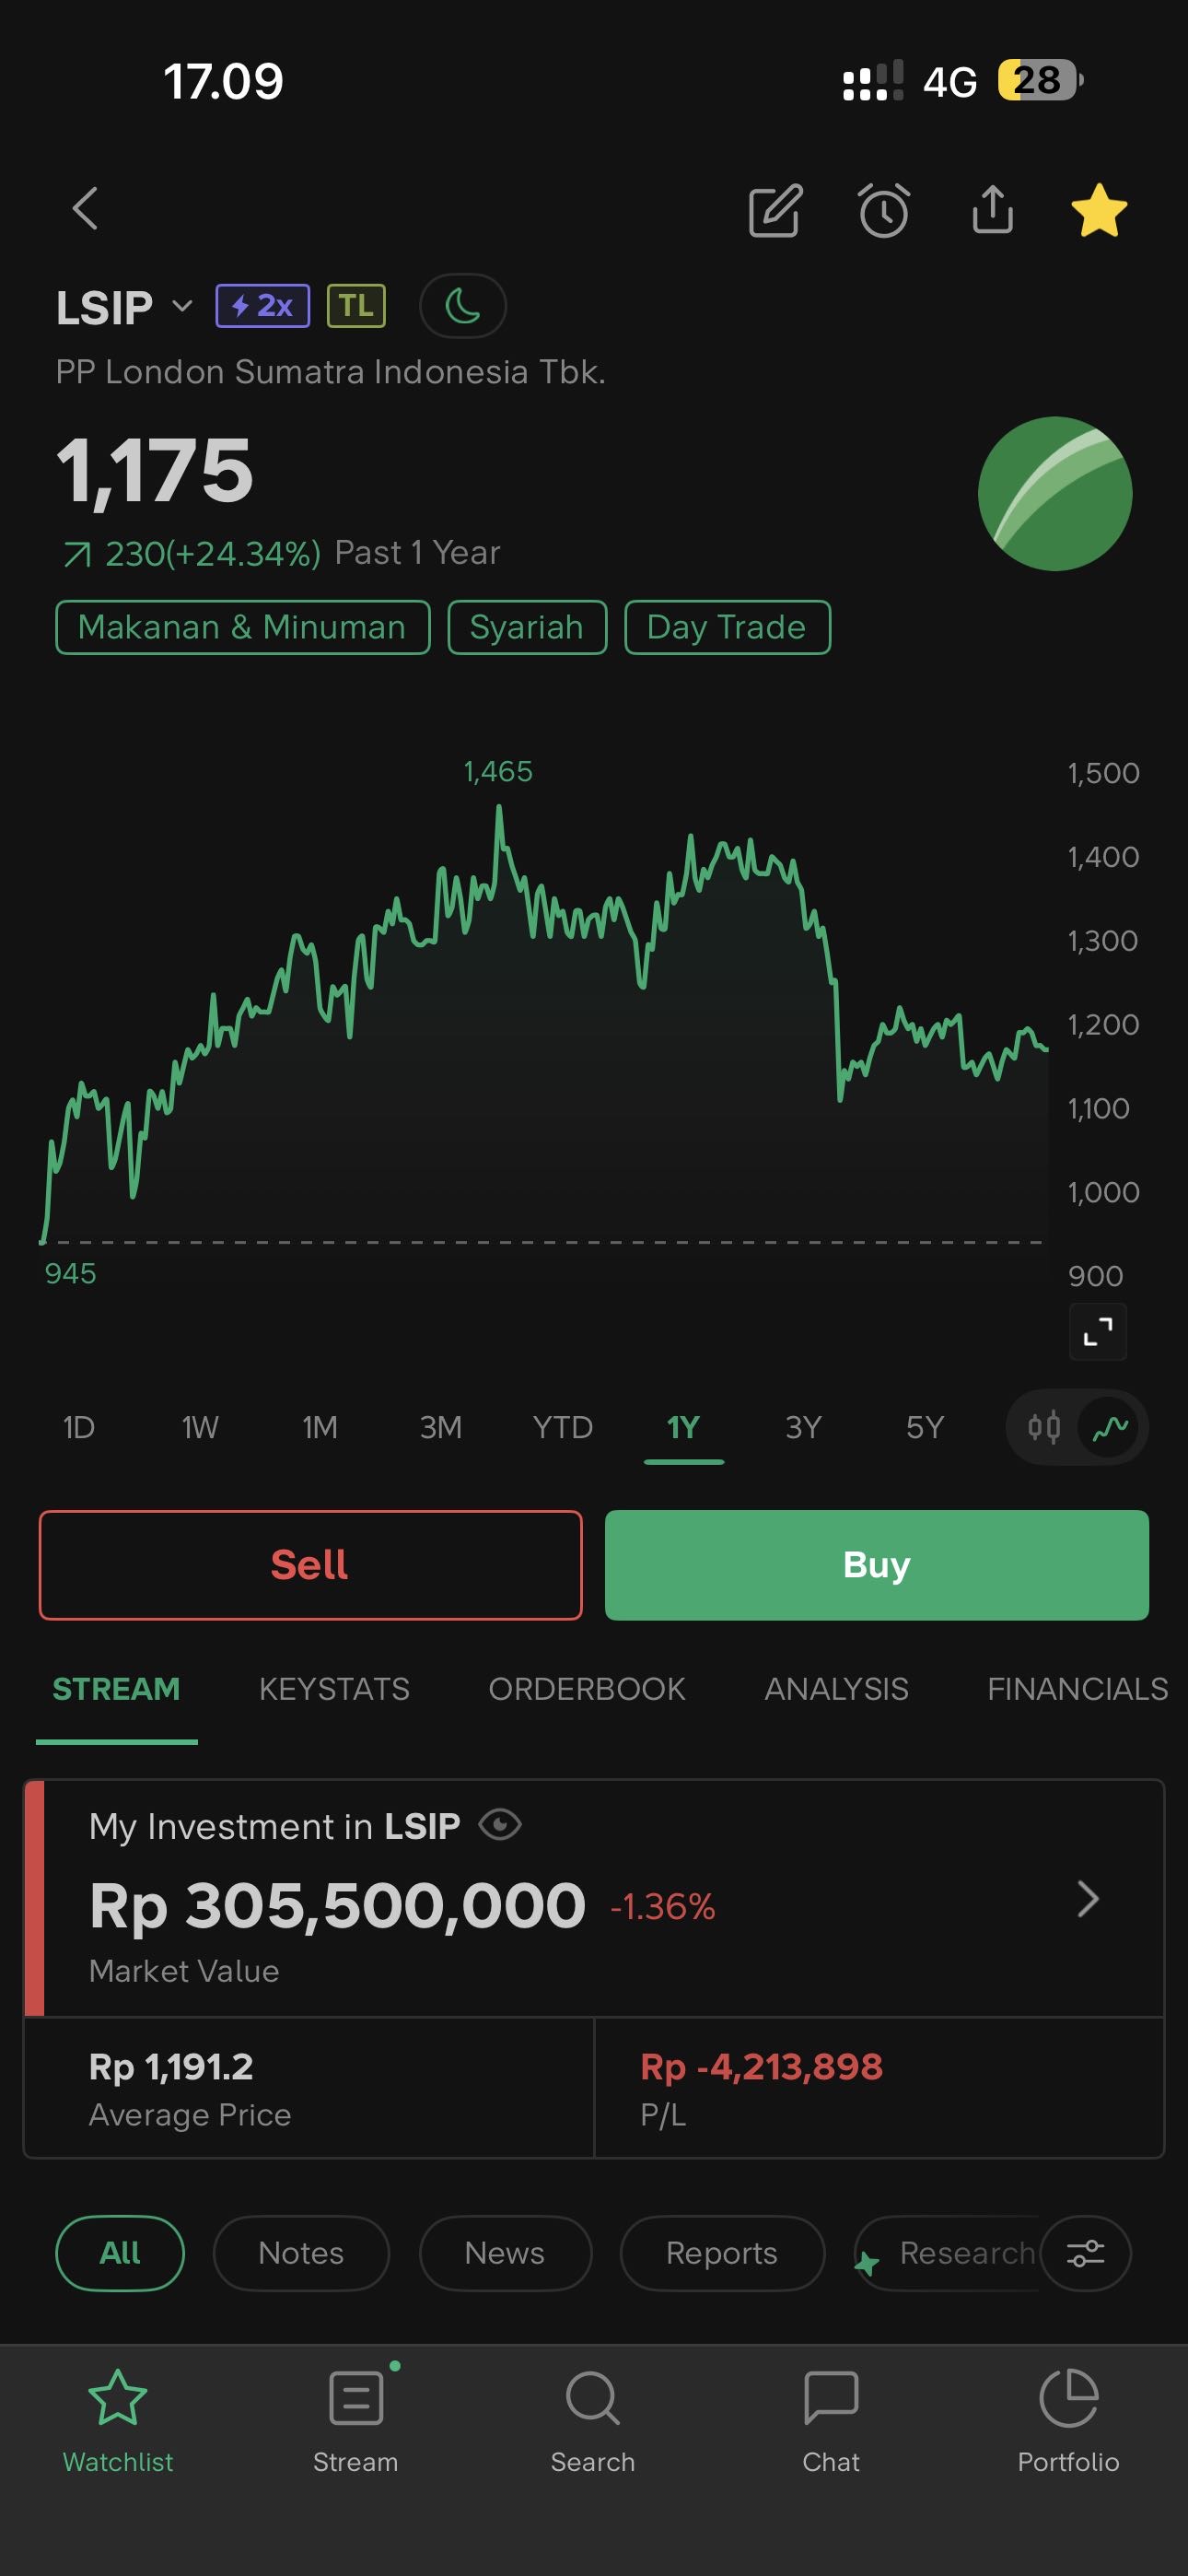Tap the share icon
1188x2576 pixels.
(992, 210)
